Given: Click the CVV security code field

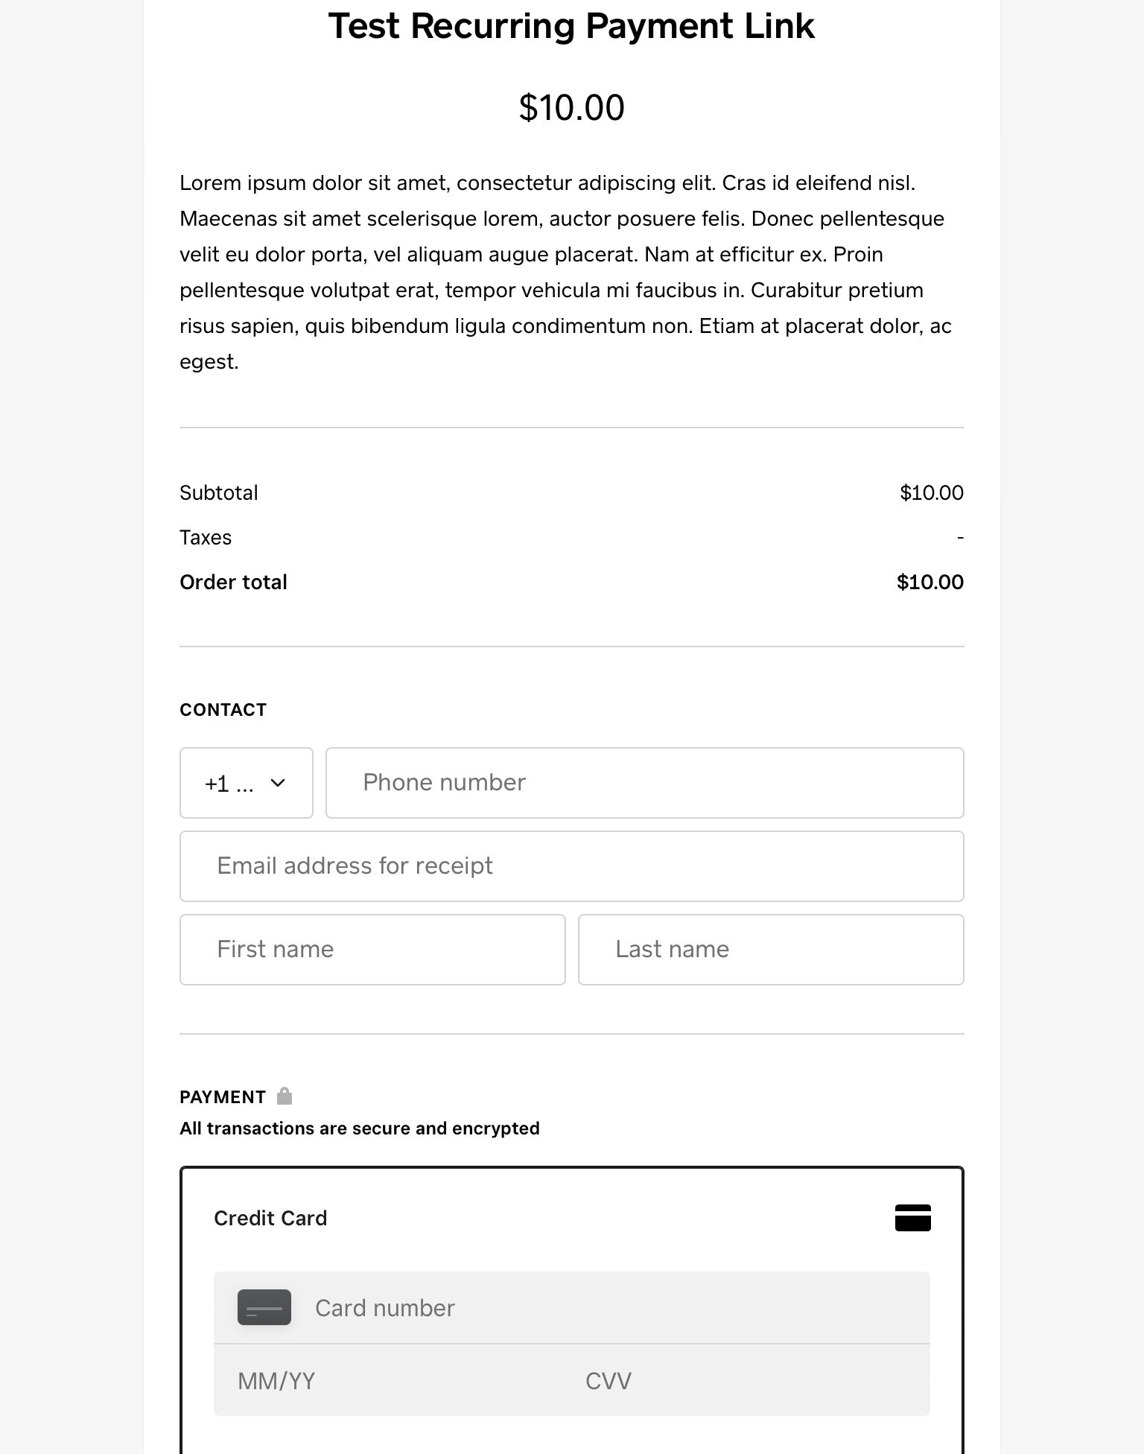Looking at the screenshot, I should point(745,1381).
